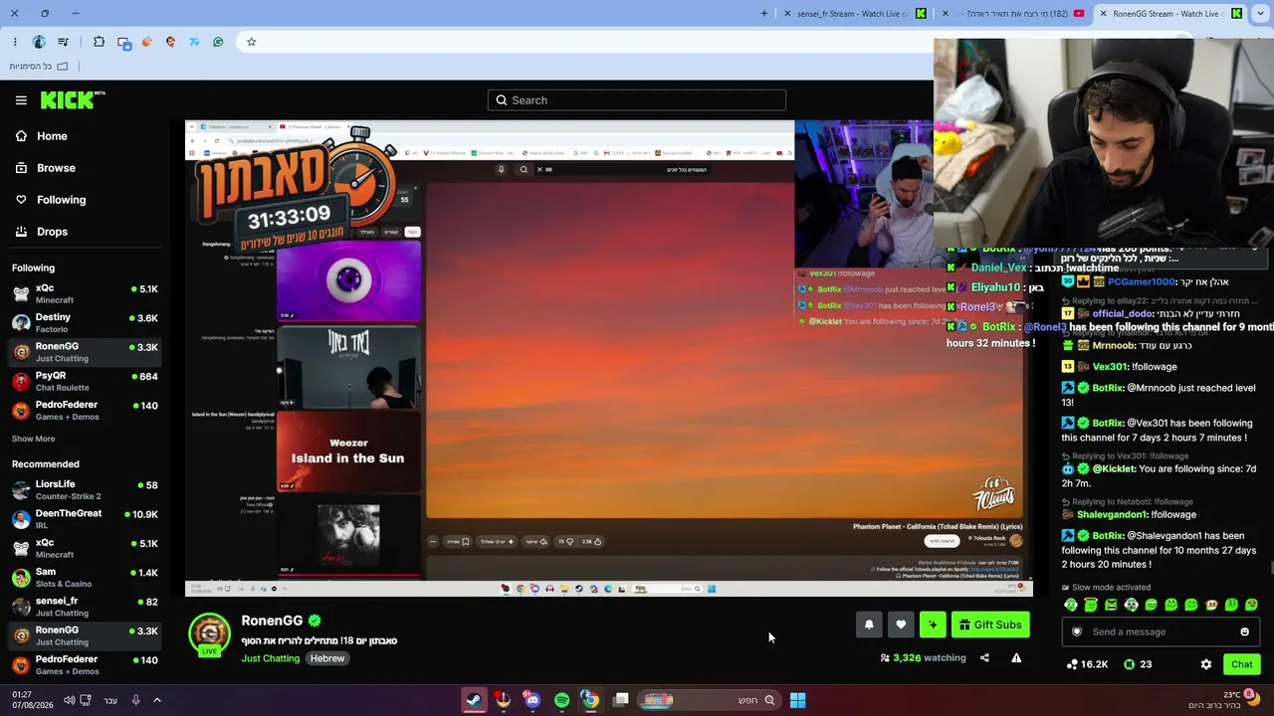Open the Kick sidebar hamburger menu
The image size is (1274, 716).
[21, 100]
